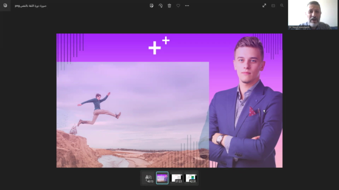Open the Edit image tool
Image resolution: width=339 pixels, height=190 pixels.
click(x=151, y=6)
